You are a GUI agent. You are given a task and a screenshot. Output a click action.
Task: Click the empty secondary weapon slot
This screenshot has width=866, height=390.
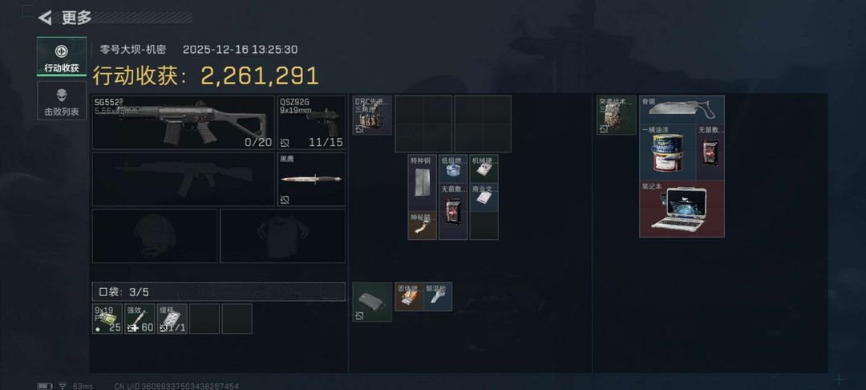184,179
